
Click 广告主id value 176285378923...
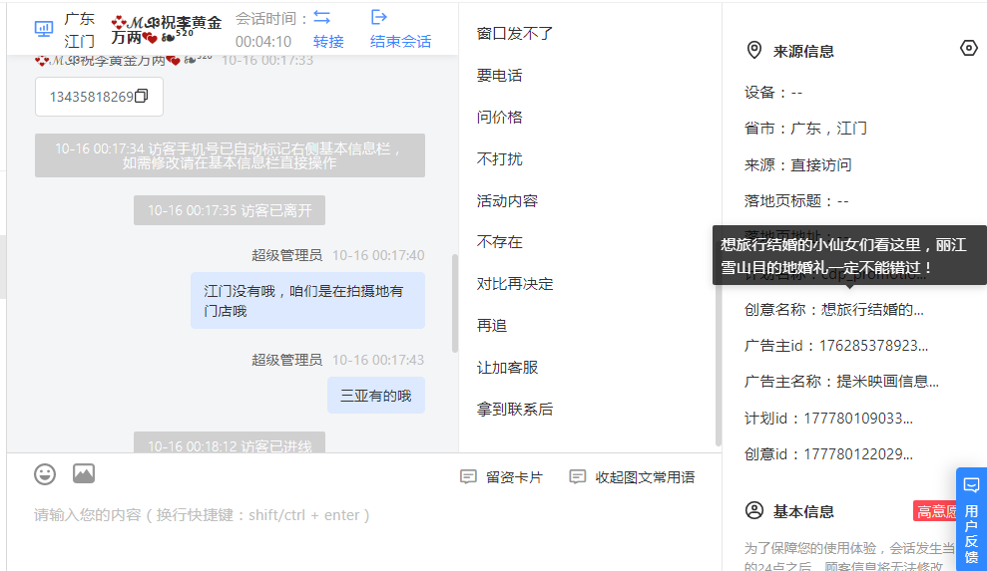pyautogui.click(x=873, y=345)
